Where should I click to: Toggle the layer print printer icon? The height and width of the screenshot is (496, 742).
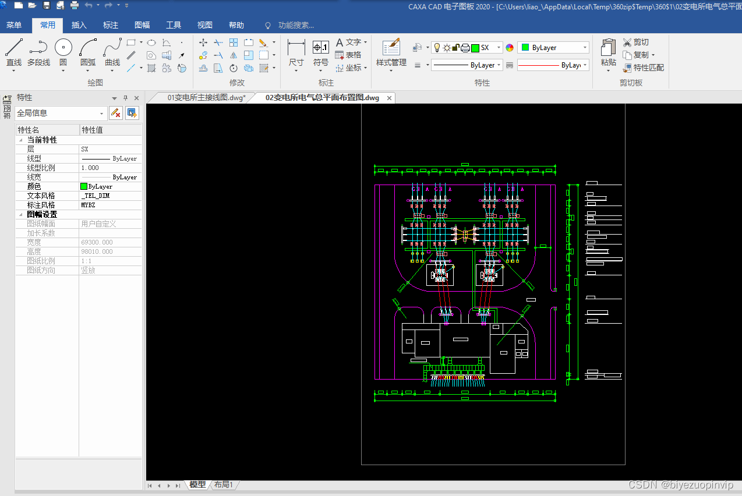click(465, 48)
